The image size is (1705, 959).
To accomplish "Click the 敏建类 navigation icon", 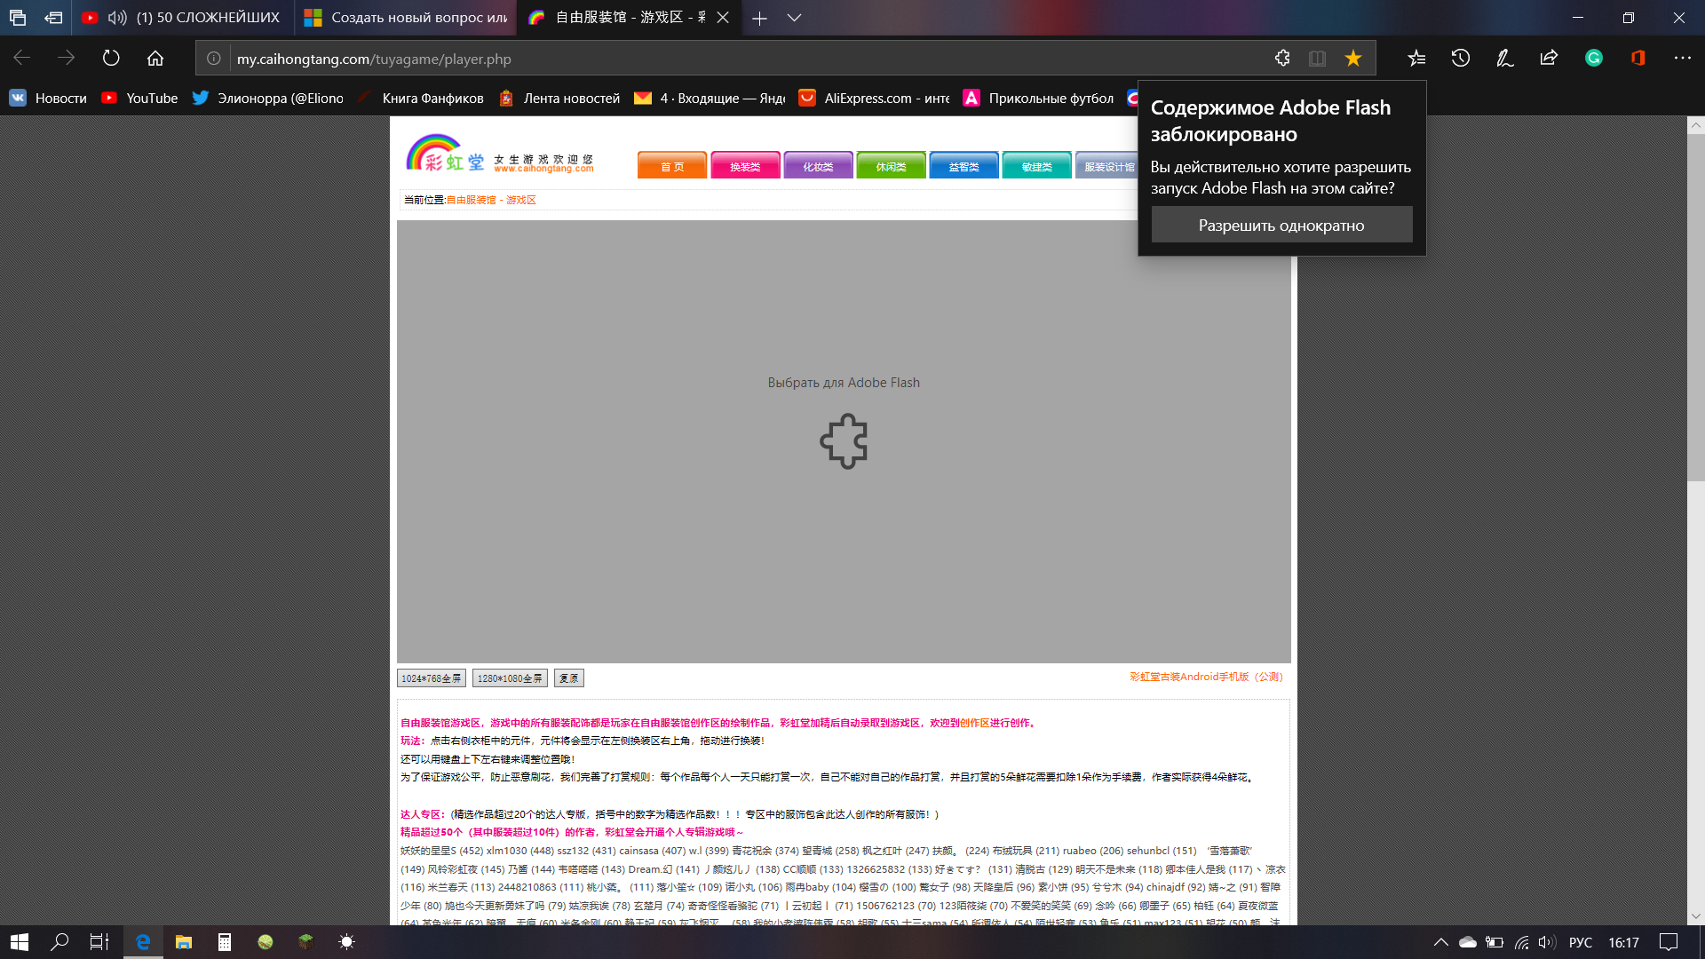I will coord(1036,165).
